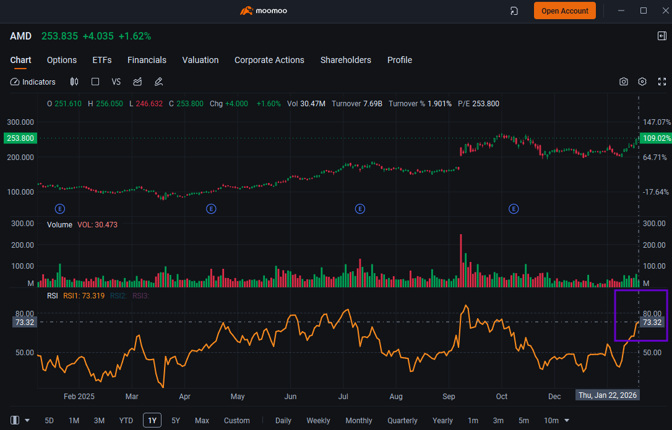Viewport: 672px width, 430px height.
Task: Expand the chart layout dropdown arrow
Action: point(27,421)
